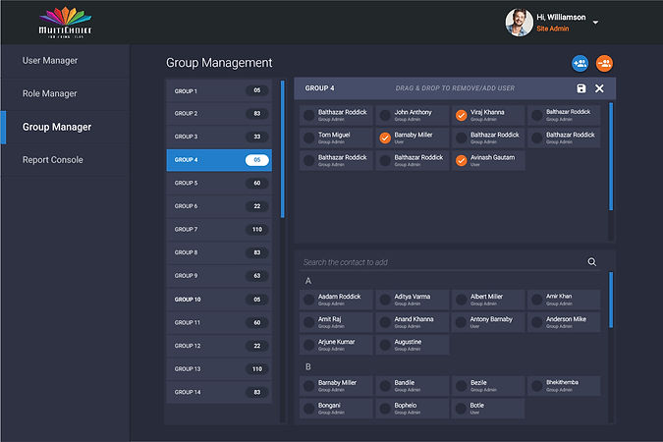Check Bongani checkbox
This screenshot has height=442, width=663.
point(309,409)
